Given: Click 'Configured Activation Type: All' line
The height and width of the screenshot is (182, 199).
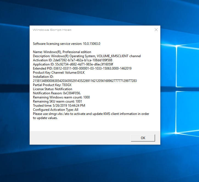Looking at the screenshot, I should tap(55, 110).
